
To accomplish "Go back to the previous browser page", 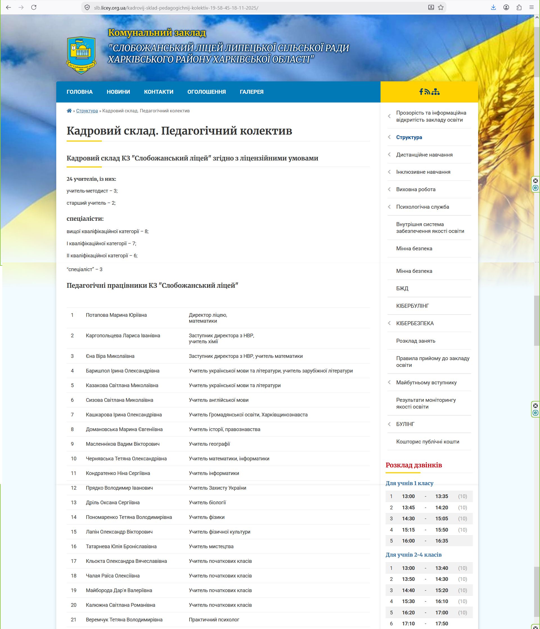I will [8, 8].
